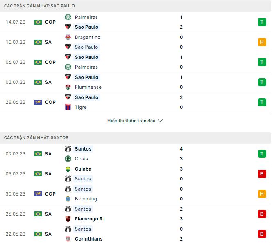Viewport: 274px width, 245px height.
Task: Click the Palmeiras crest in 14.07.23 match
Action: [68, 17]
